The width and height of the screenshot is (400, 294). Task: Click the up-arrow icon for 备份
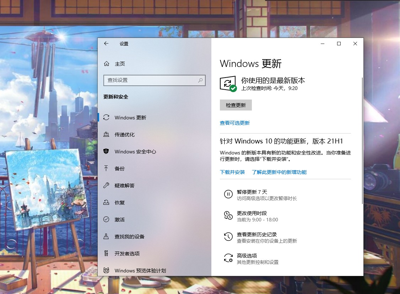(x=106, y=168)
